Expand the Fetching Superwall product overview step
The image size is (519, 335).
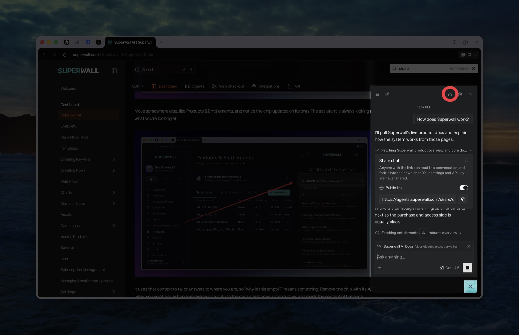pos(424,150)
